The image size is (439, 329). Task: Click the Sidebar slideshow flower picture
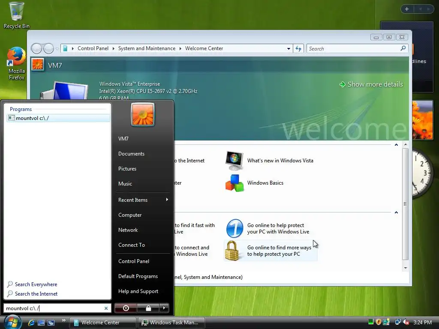coord(422,120)
